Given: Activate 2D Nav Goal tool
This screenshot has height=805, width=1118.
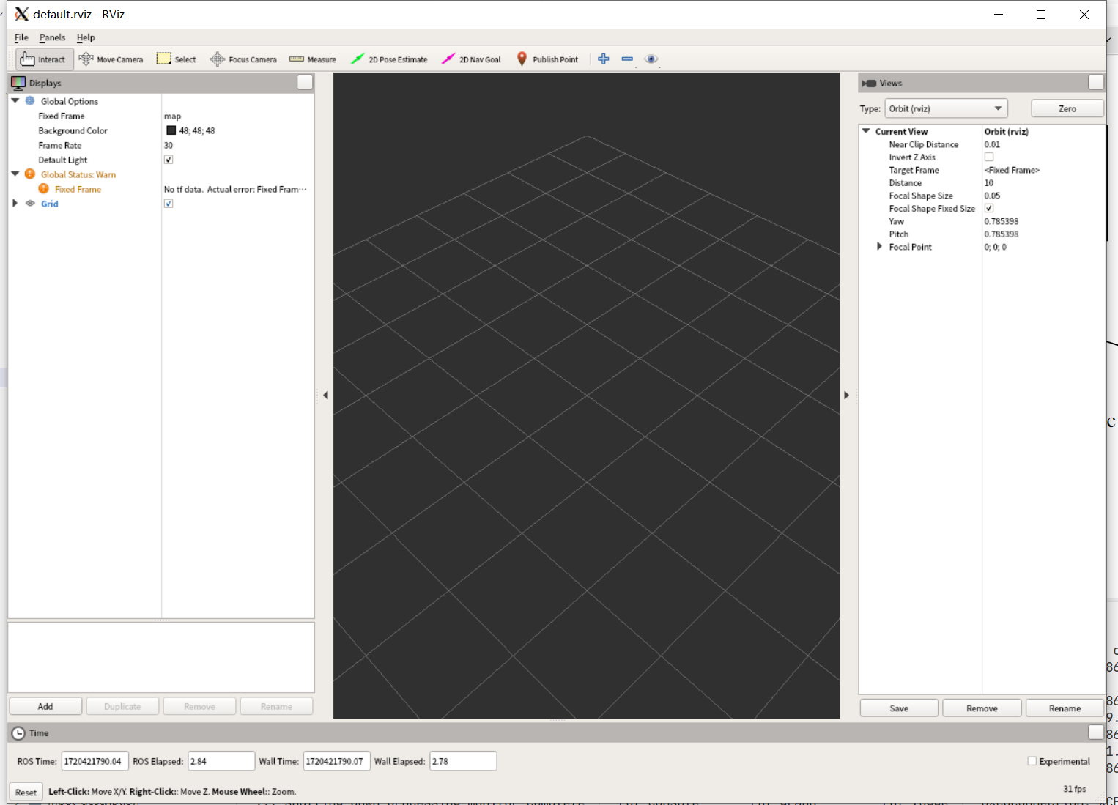Looking at the screenshot, I should (x=471, y=59).
